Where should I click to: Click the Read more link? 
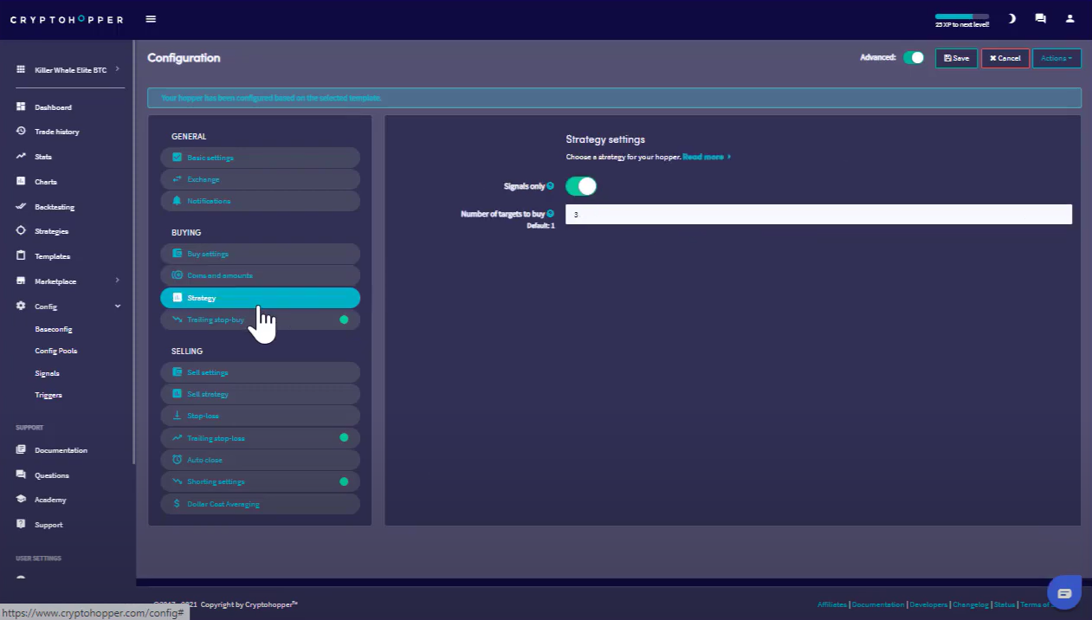tap(705, 157)
